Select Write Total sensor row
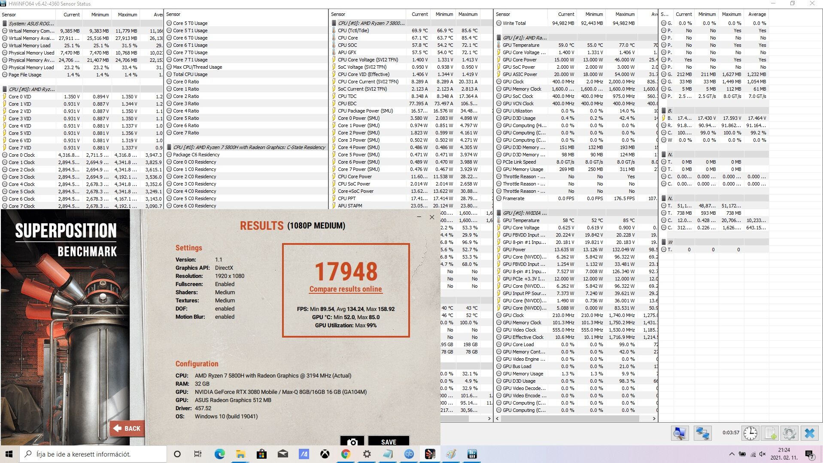823x463 pixels. point(576,23)
